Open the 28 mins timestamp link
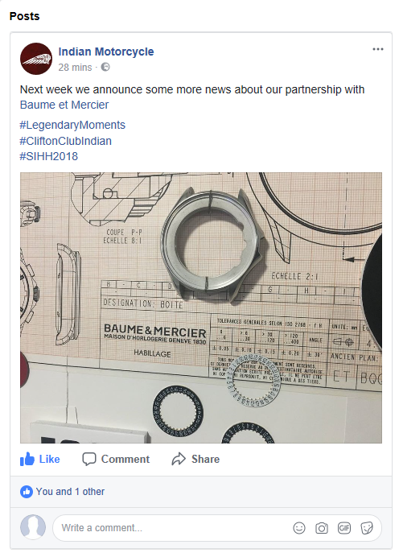The width and height of the screenshot is (399, 557). [x=75, y=67]
